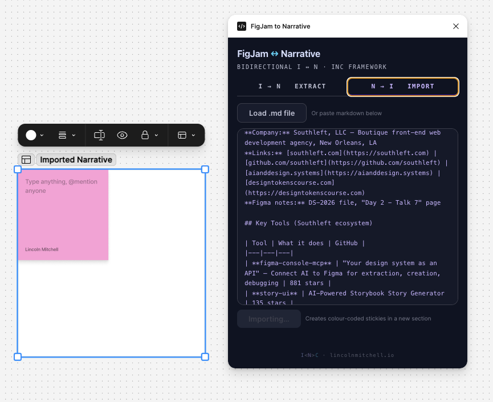493x402 pixels.
Task: Click the '| Tool | What it does | GitHub |' line
Action: coord(304,243)
